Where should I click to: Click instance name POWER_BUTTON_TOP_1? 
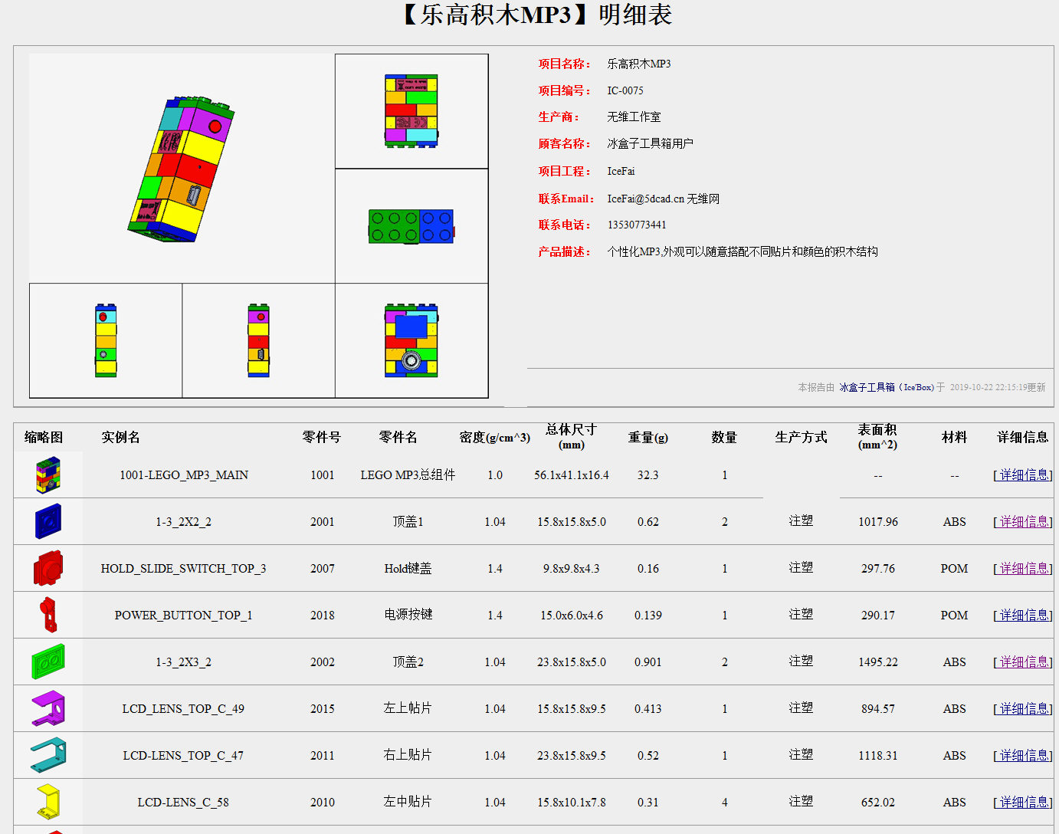tap(184, 616)
